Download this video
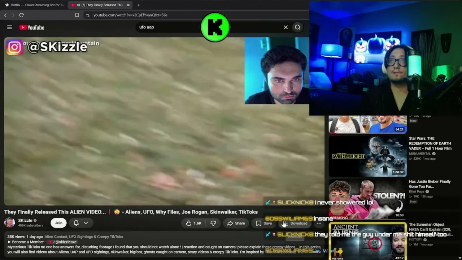This screenshot has height=260, width=462. 295,223
